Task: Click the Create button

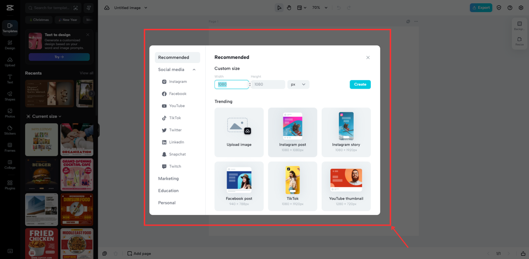Action: [x=360, y=85]
